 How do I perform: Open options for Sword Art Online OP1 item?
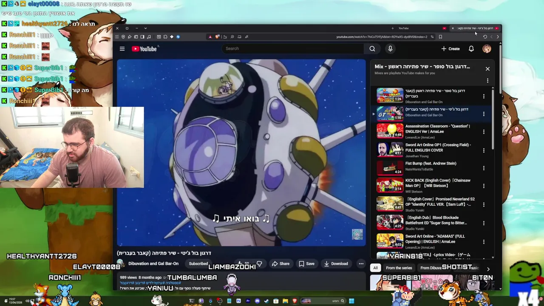(484, 150)
